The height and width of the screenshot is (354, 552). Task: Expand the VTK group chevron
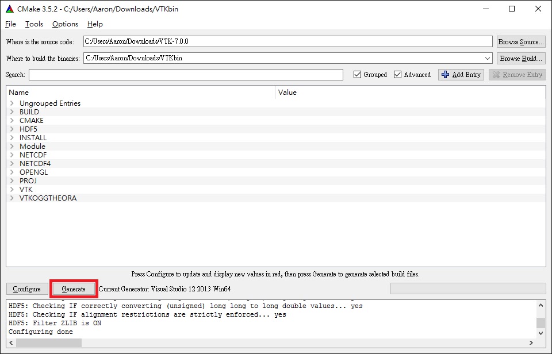(12, 189)
